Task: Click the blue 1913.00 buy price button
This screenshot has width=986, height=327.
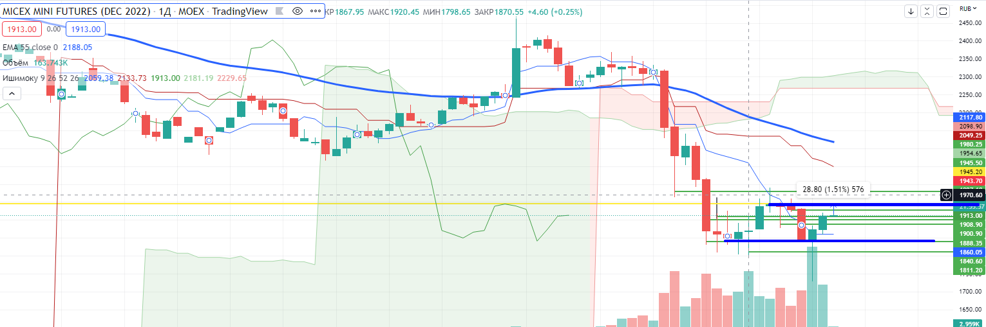Action: pos(86,29)
